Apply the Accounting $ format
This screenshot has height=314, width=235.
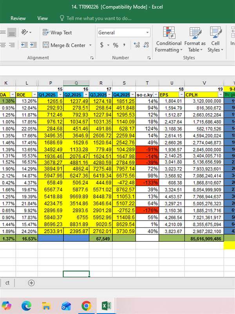[102, 45]
